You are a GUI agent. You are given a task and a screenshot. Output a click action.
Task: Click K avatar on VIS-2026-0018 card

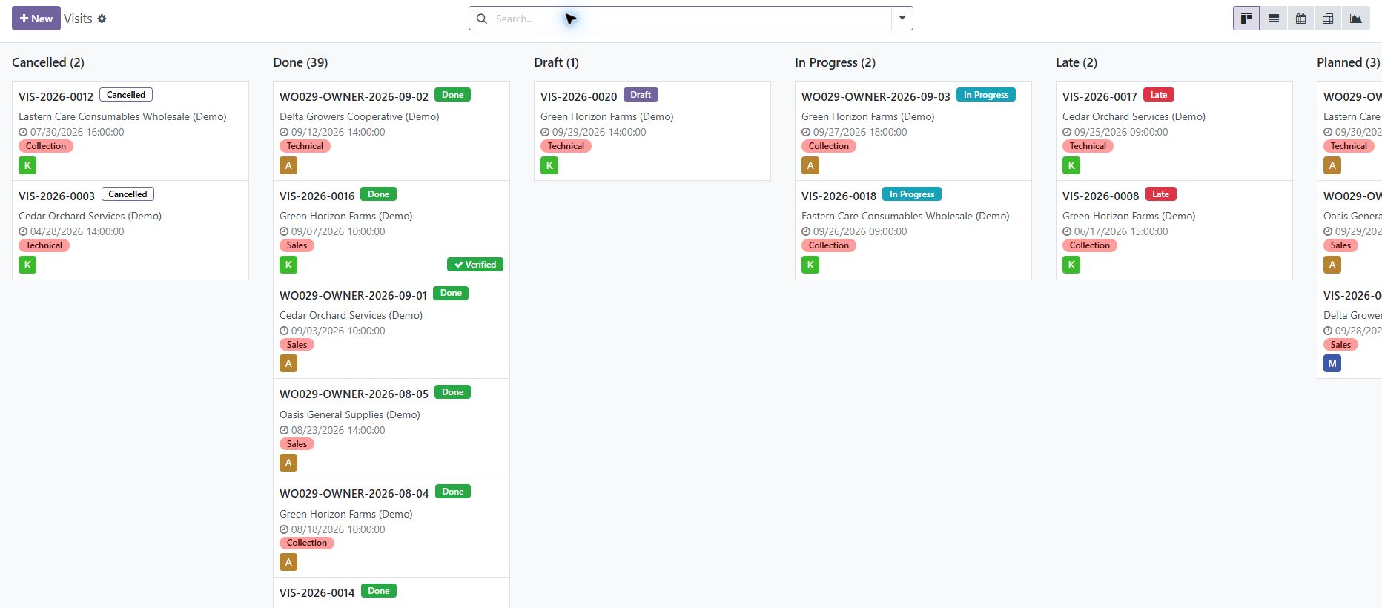click(x=810, y=265)
